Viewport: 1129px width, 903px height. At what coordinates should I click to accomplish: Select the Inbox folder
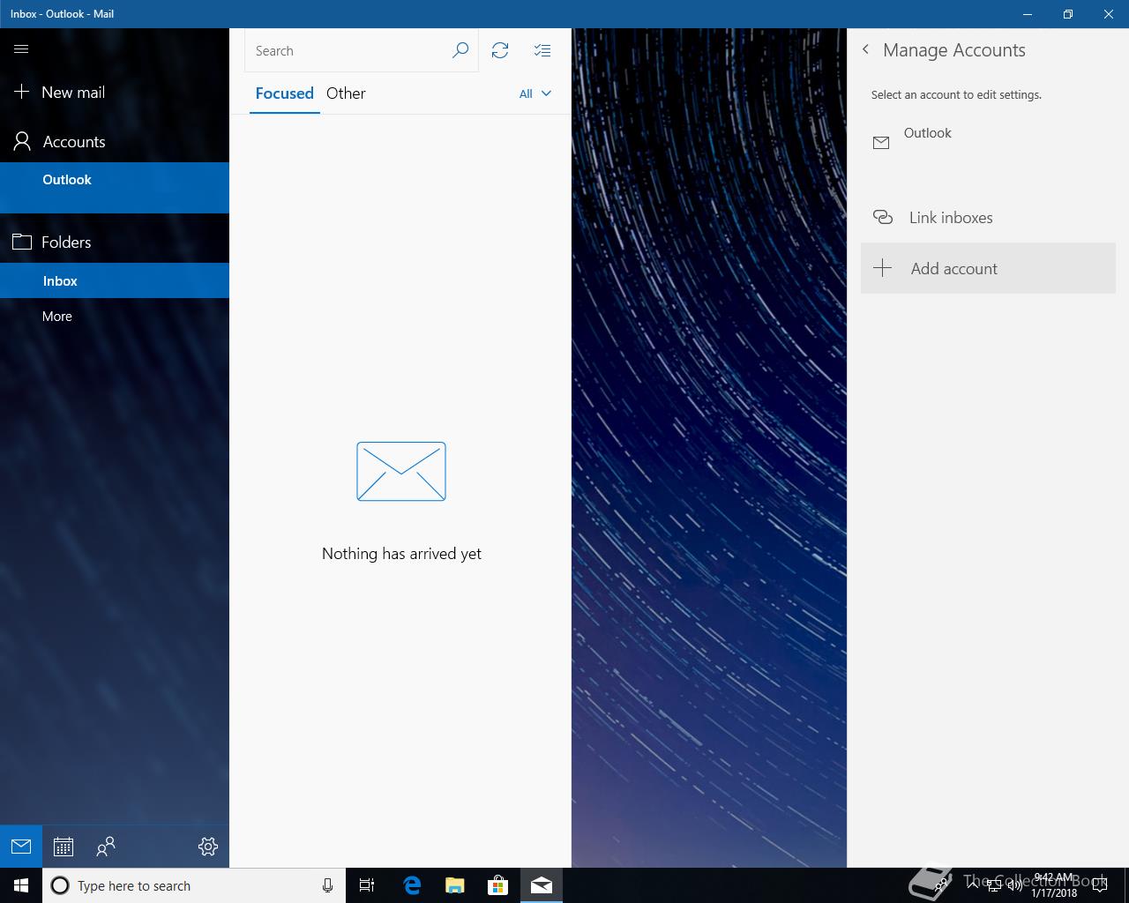click(x=60, y=281)
